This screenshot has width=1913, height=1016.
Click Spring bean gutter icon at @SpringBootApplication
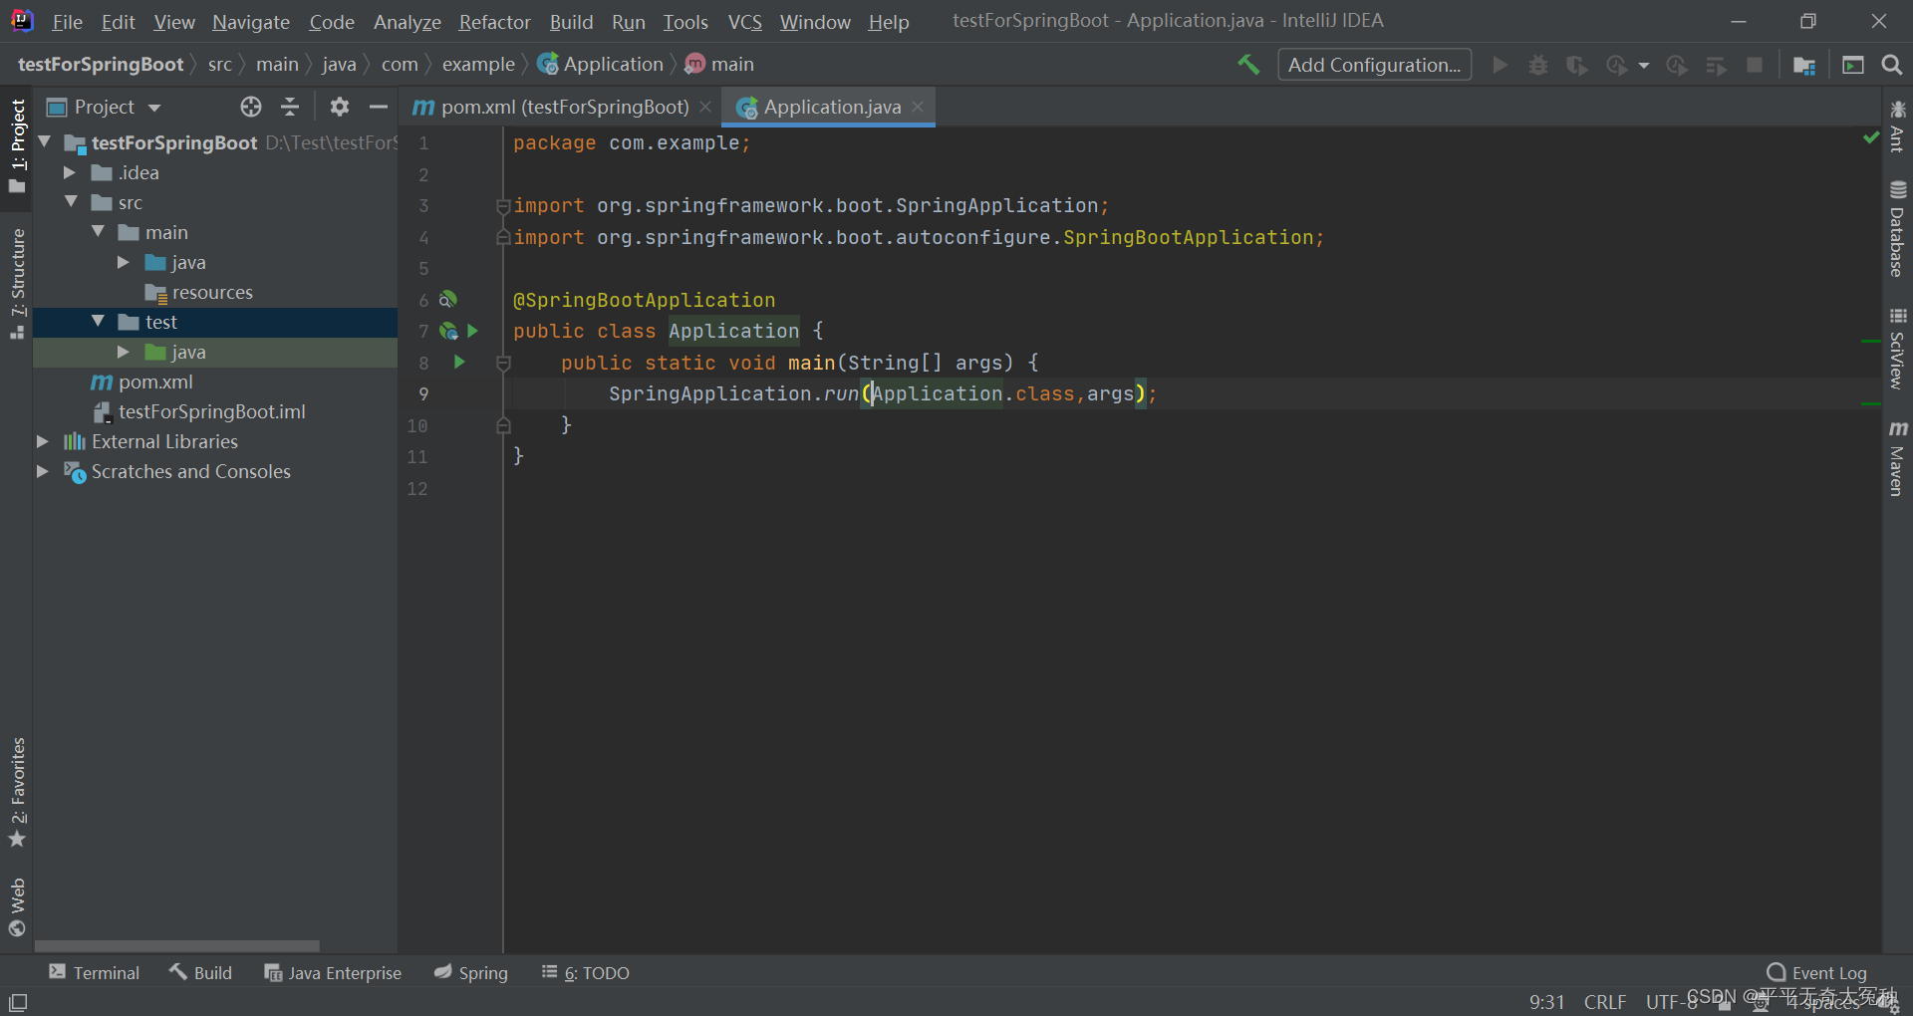(x=448, y=299)
